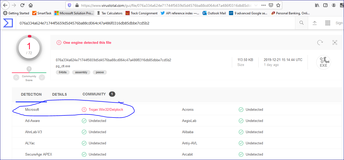Open Firefox Library icon
This screenshot has width=344, height=160.
tap(317, 5)
